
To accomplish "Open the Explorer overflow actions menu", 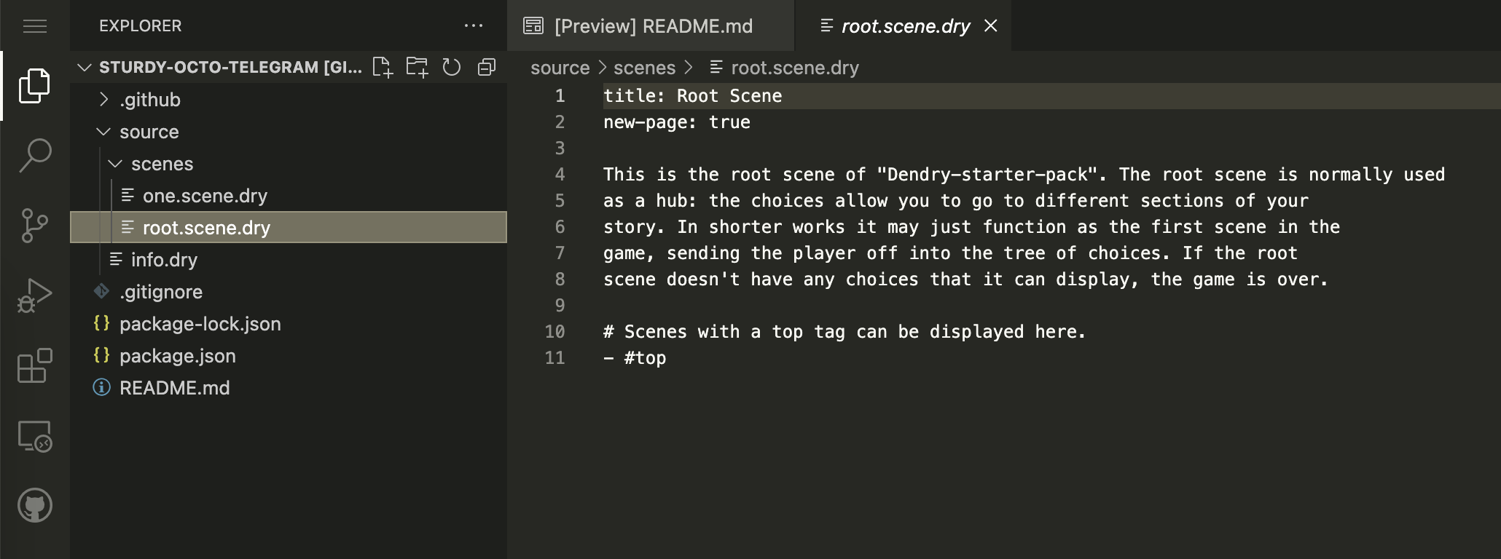I will click(474, 25).
